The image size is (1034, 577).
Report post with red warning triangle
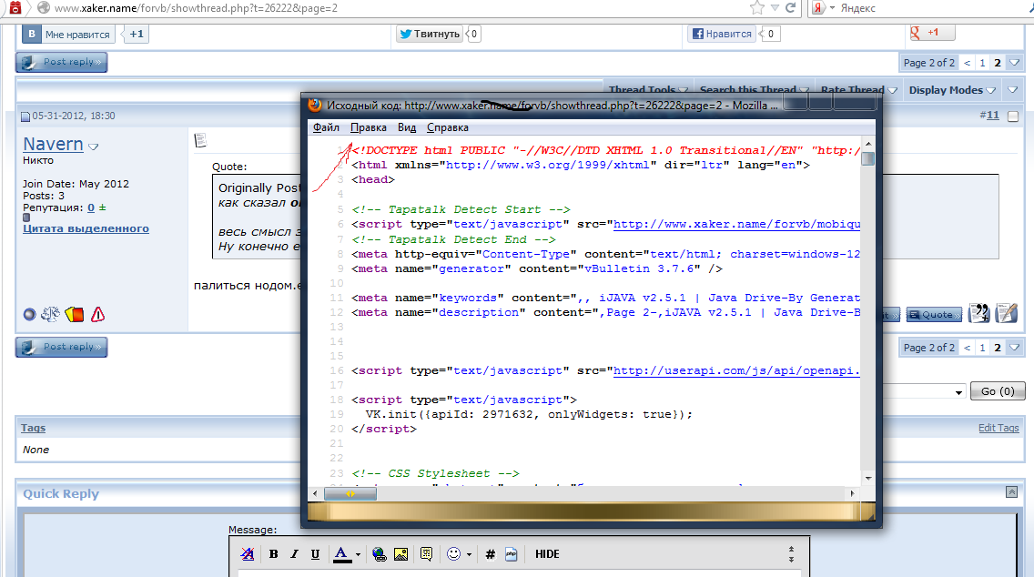coord(97,315)
